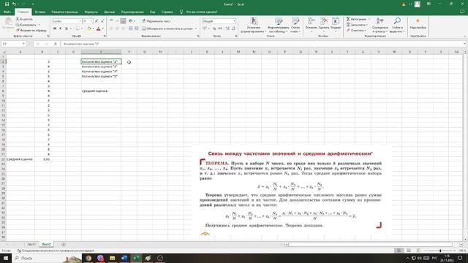The height and width of the screenshot is (263, 468).
Task: Open the text orientation options
Action: click(132, 21)
